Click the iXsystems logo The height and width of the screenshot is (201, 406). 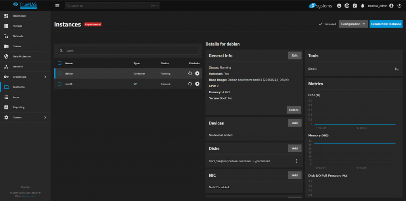point(320,6)
